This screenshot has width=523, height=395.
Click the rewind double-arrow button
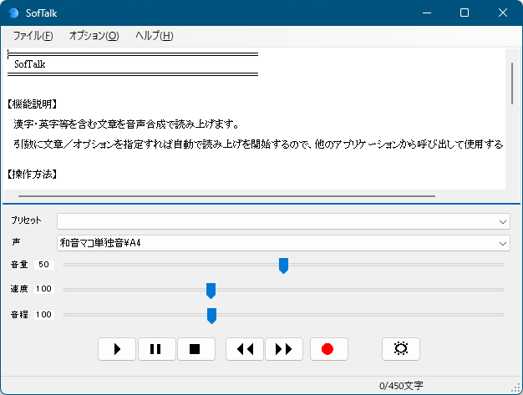[245, 349]
